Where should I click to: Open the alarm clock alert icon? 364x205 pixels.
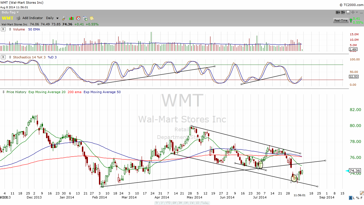point(78,18)
